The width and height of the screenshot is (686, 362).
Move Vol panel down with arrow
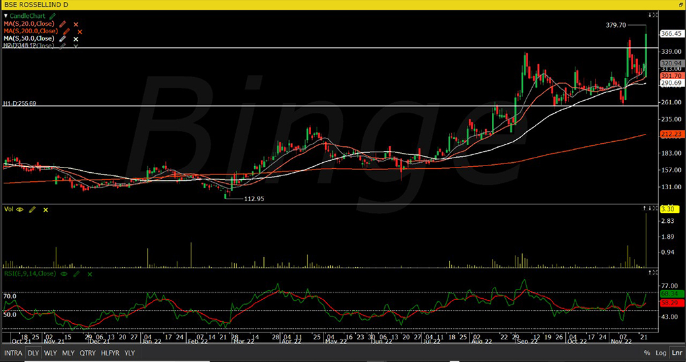click(650, 208)
